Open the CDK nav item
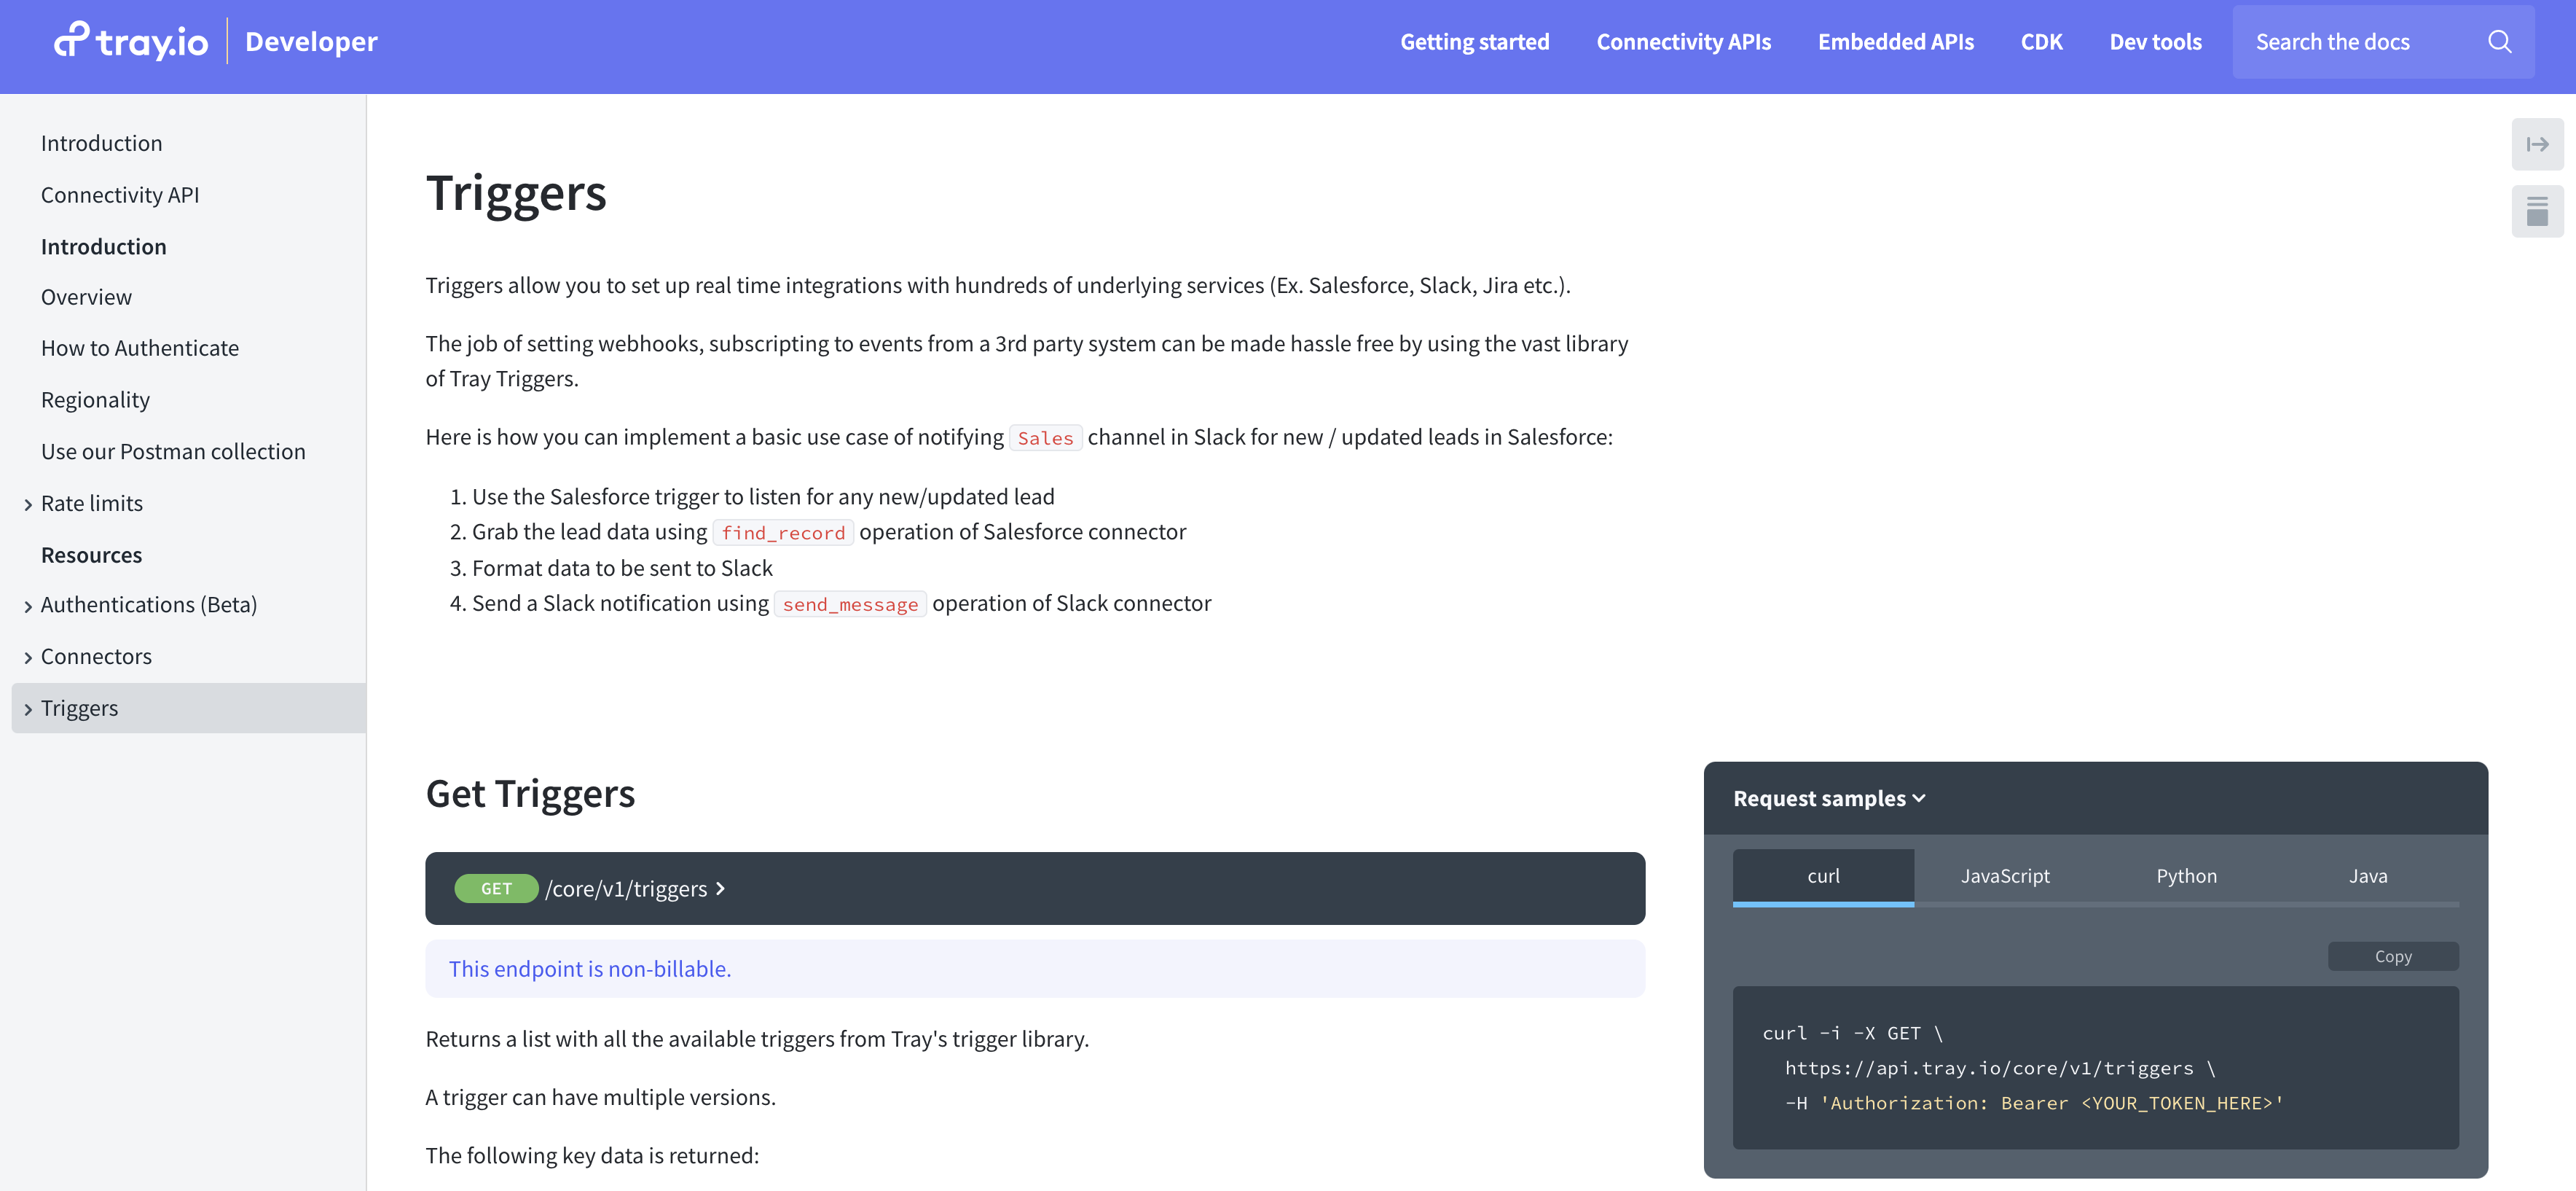The height and width of the screenshot is (1191, 2576). tap(2041, 41)
